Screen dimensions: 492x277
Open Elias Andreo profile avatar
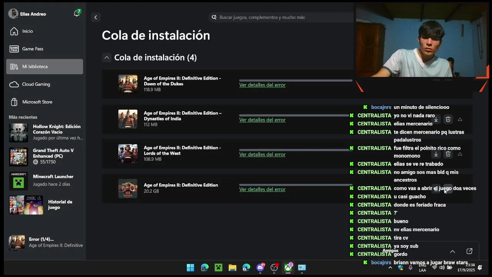tap(13, 14)
